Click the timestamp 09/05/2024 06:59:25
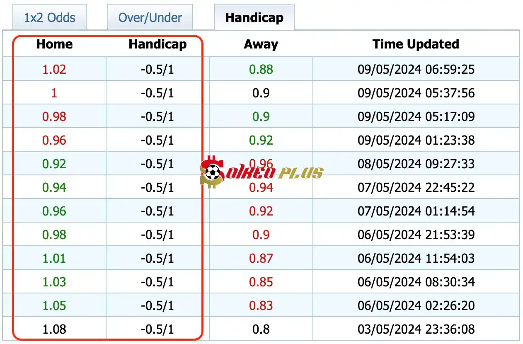Screen dimensions: 523x344 click(416, 69)
